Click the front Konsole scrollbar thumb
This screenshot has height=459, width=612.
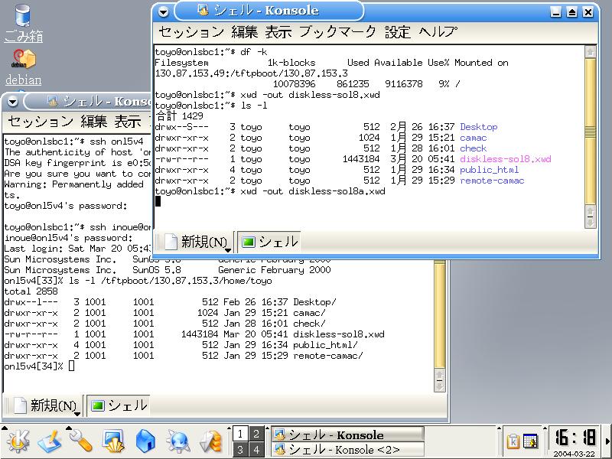click(x=590, y=131)
